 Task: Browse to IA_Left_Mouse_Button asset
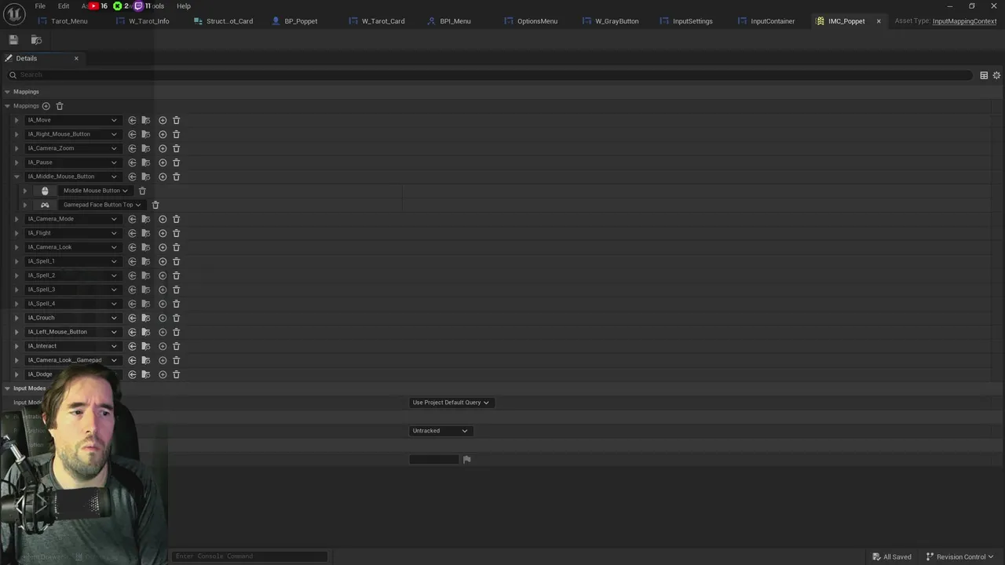pos(146,332)
